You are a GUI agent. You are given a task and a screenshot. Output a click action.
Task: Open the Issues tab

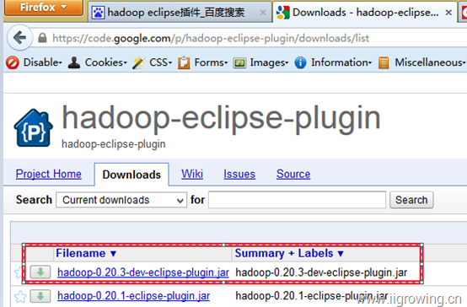pyautogui.click(x=239, y=174)
